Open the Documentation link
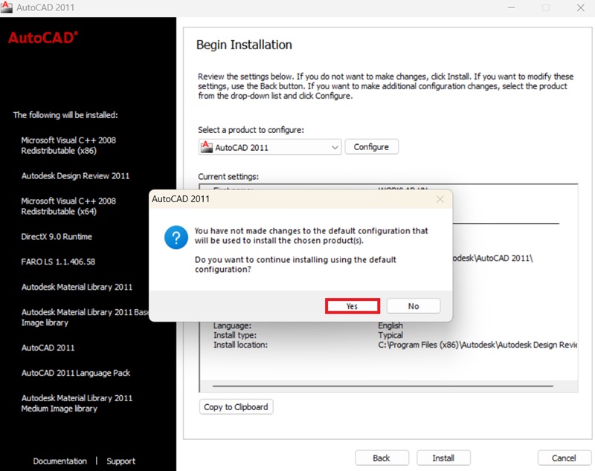595x471 pixels. pos(59,461)
